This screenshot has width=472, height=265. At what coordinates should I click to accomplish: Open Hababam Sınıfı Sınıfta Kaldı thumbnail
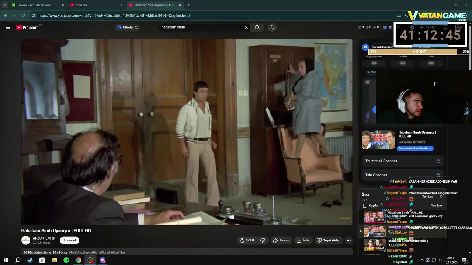pos(374,245)
